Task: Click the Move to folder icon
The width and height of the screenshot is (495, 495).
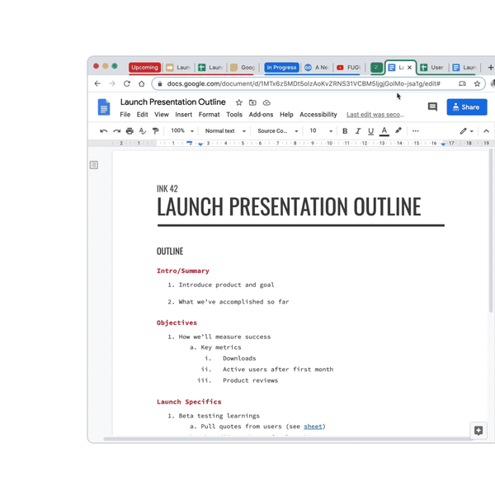Action: [x=252, y=102]
